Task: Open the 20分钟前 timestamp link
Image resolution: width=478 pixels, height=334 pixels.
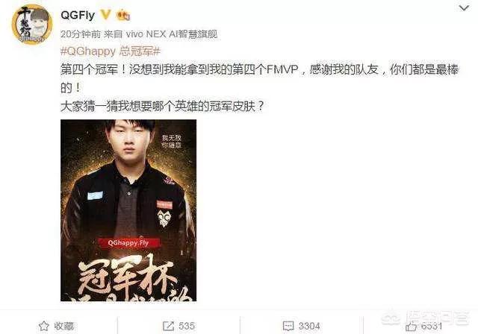Action: point(81,34)
